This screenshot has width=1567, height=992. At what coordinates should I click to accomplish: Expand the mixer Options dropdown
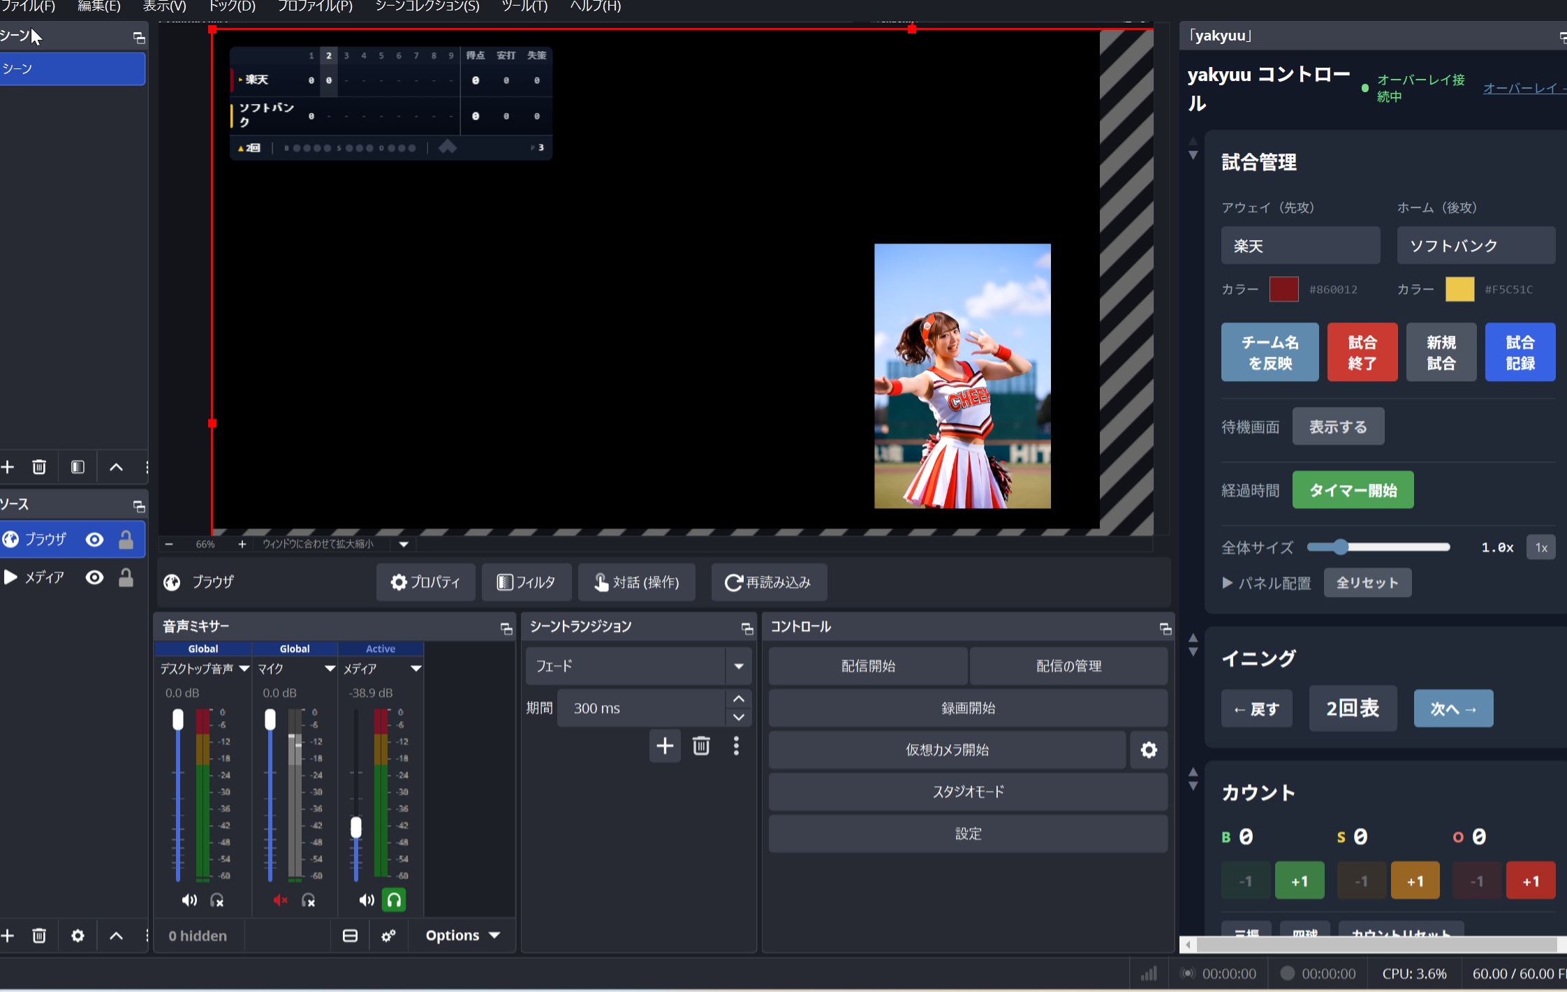click(x=462, y=935)
